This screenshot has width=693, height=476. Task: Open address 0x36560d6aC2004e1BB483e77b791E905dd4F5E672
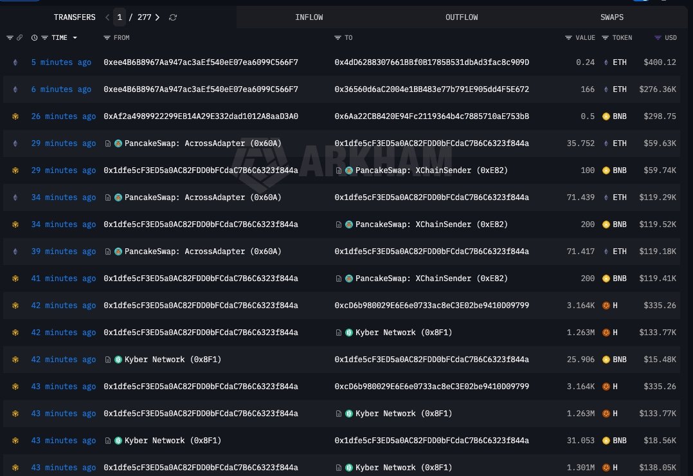432,89
